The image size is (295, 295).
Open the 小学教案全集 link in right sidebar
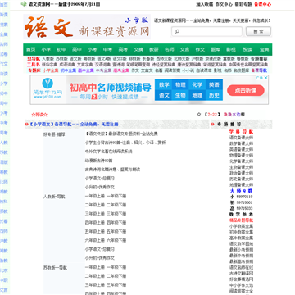[x=241, y=226]
